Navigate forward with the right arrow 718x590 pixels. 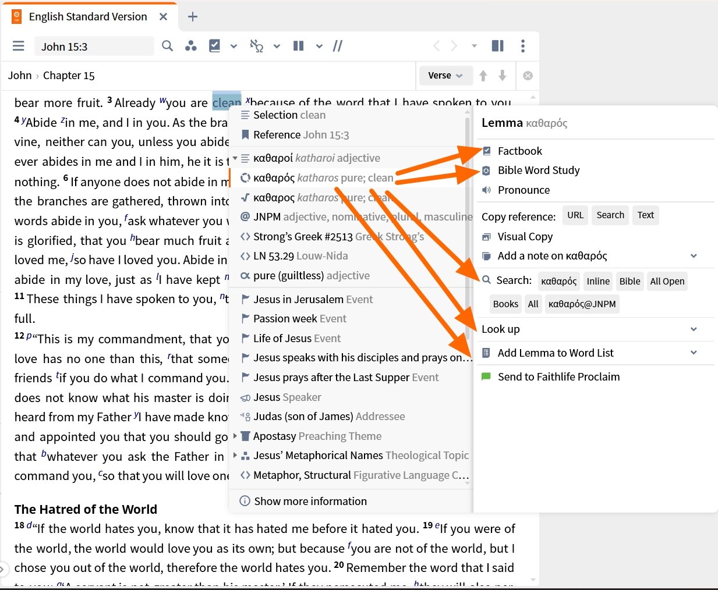[454, 46]
